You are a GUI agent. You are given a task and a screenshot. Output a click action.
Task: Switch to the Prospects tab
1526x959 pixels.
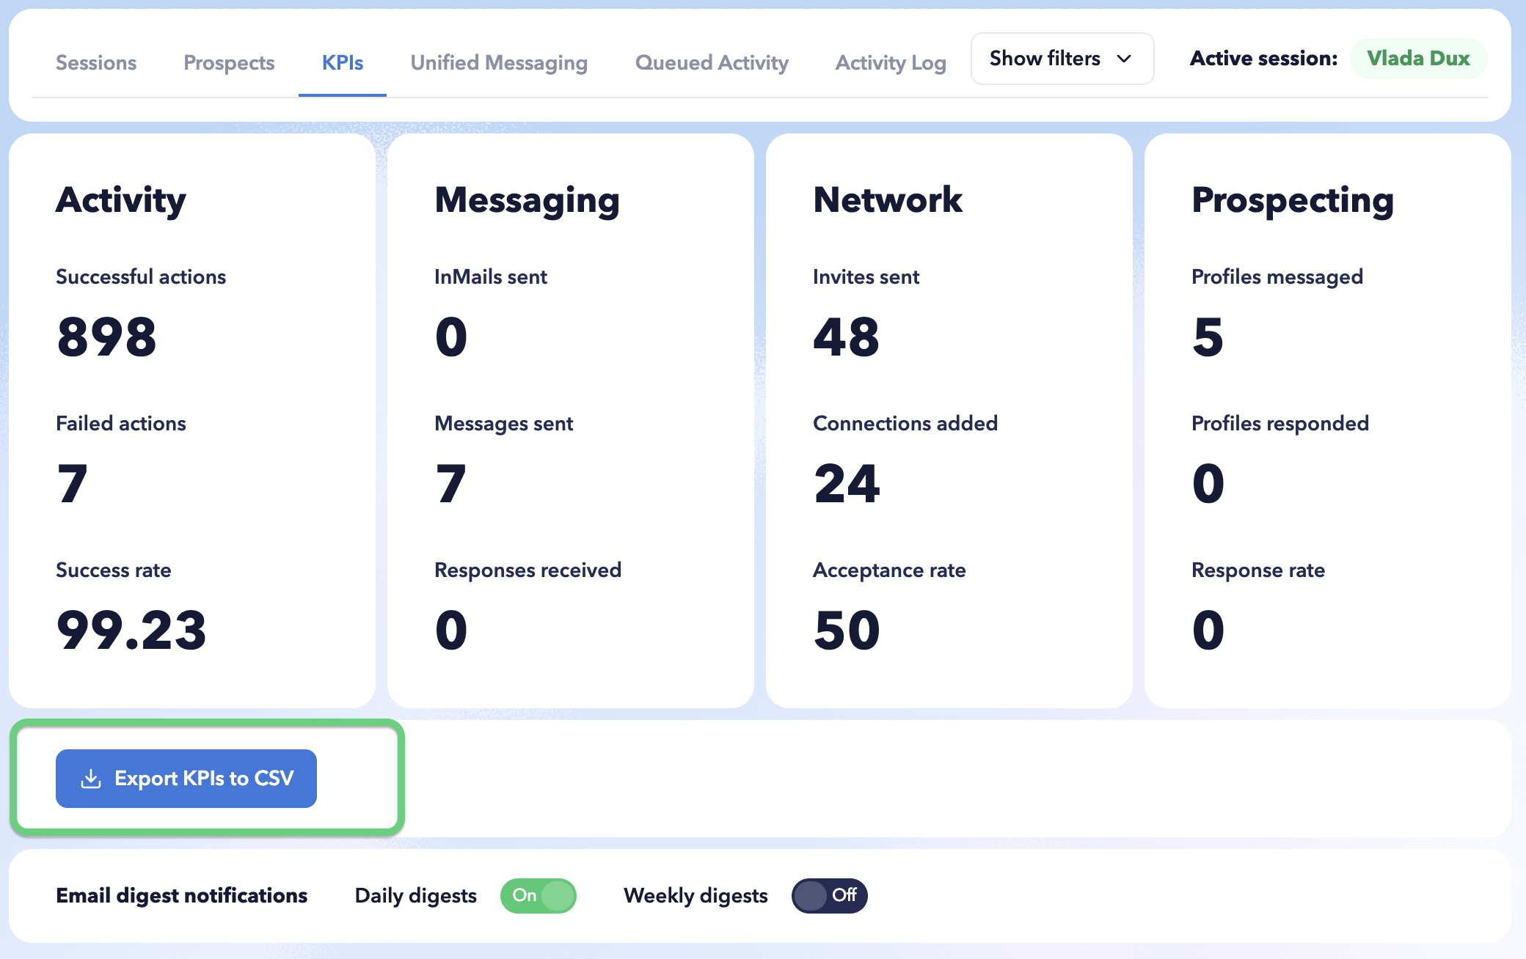[x=229, y=63]
